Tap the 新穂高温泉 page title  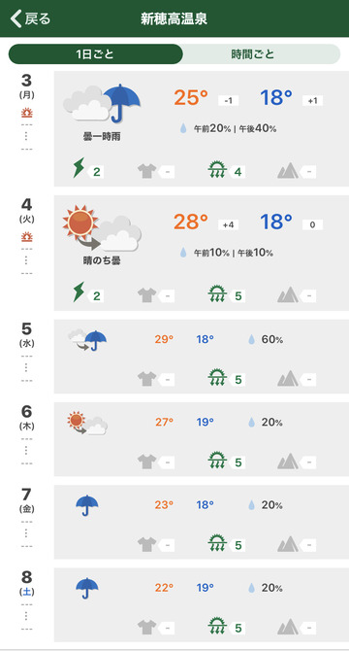click(174, 19)
